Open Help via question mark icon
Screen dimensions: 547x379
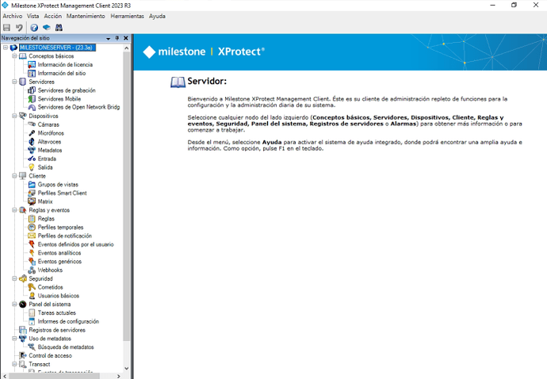point(34,28)
